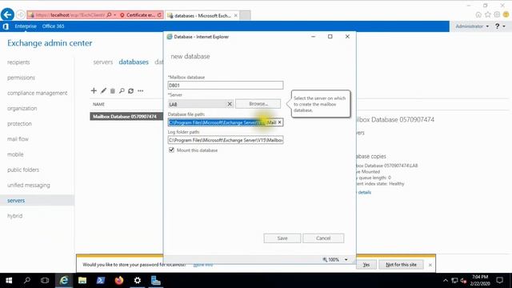
Task: Show hidden system tray icons
Action: (x=446, y=281)
